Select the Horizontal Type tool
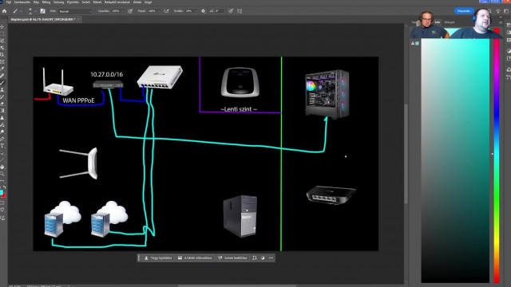Image resolution: width=511 pixels, height=287 pixels. [2, 146]
